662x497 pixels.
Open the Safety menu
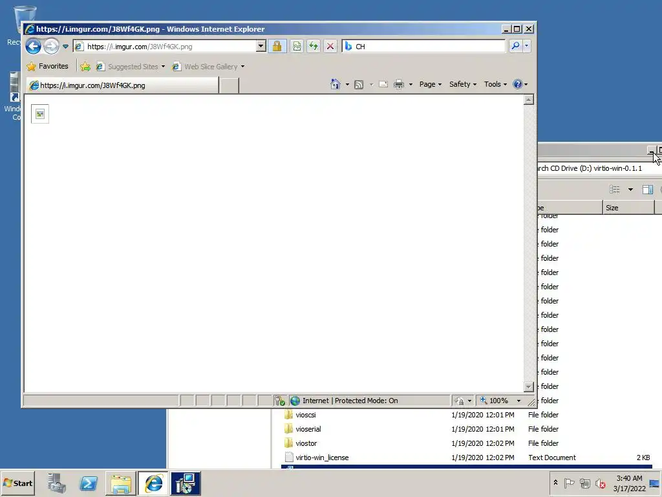[463, 84]
